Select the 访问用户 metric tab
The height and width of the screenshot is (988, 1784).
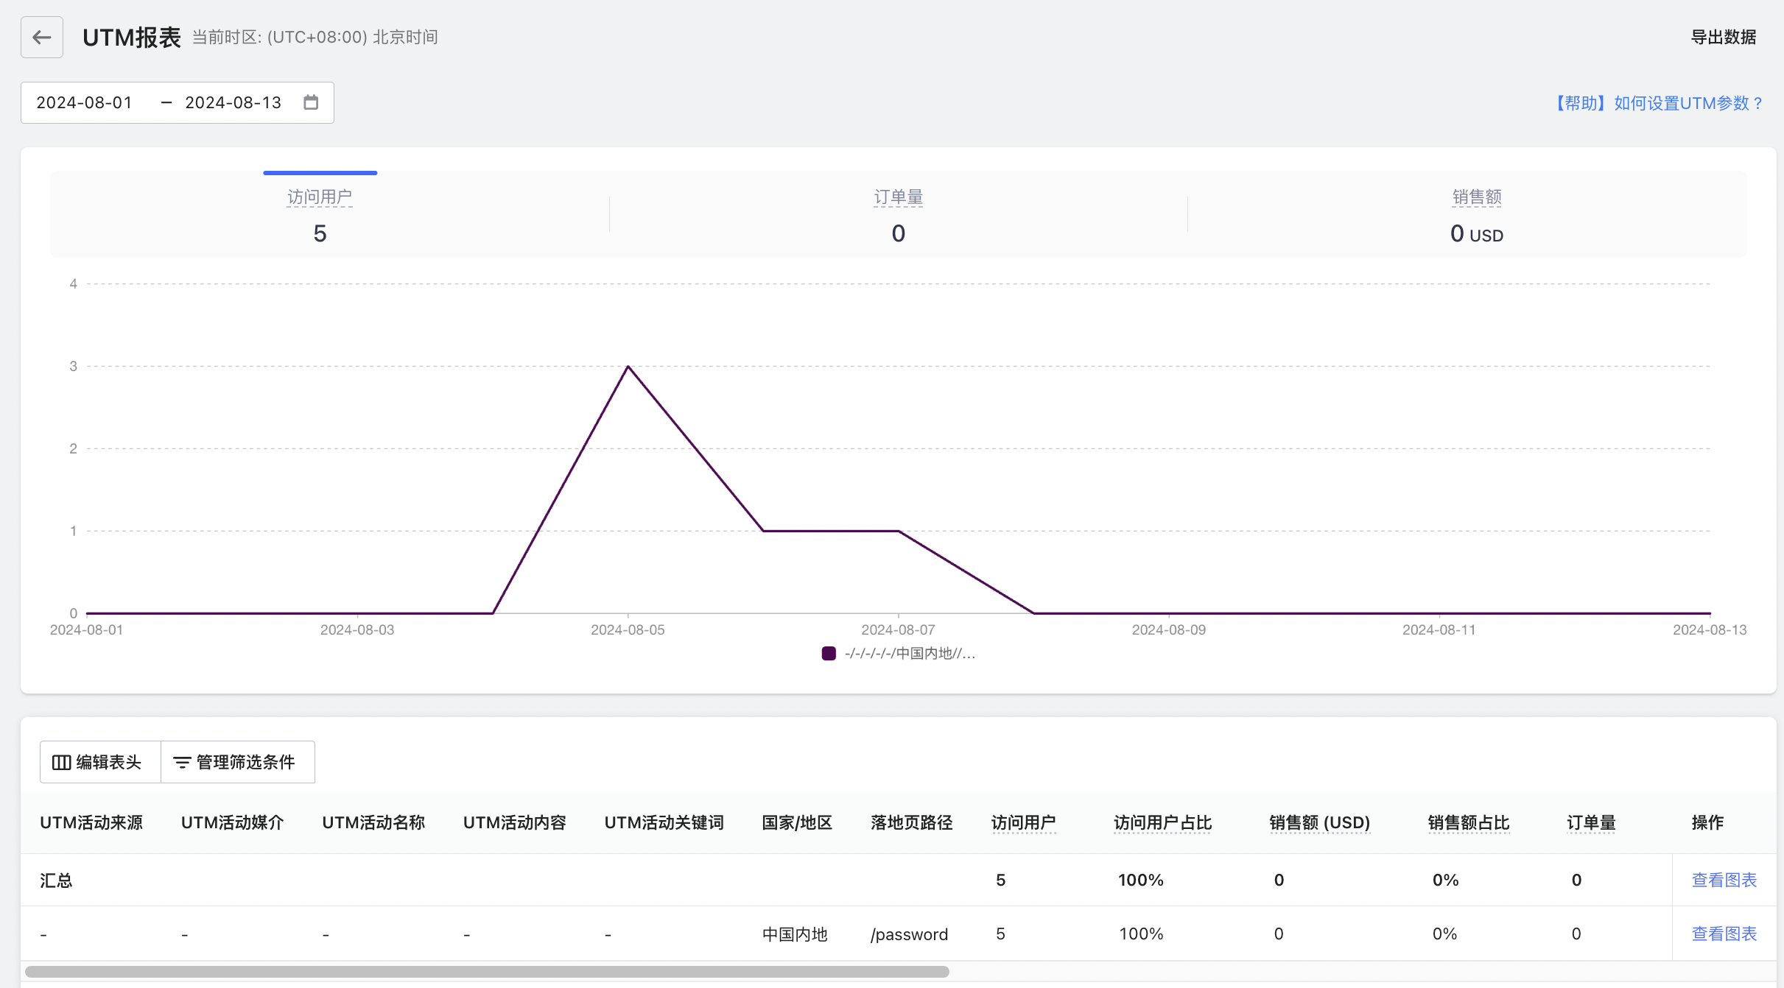320,214
